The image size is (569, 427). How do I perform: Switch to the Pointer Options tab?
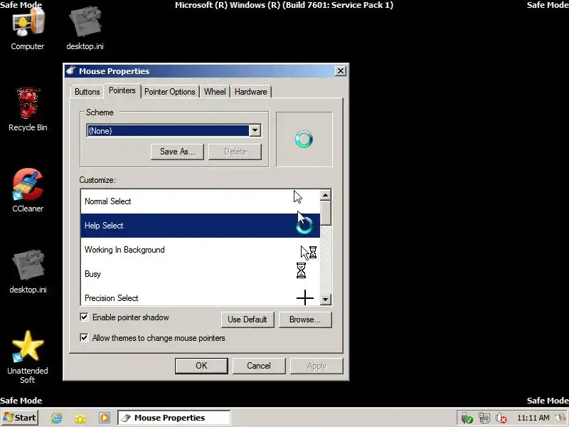coord(170,92)
